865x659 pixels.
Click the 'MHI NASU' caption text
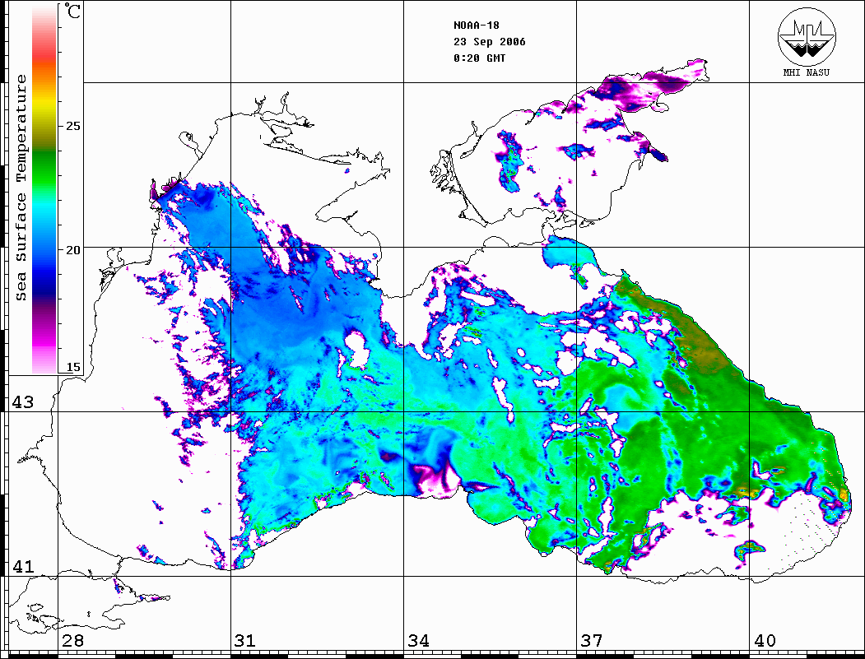pos(806,72)
